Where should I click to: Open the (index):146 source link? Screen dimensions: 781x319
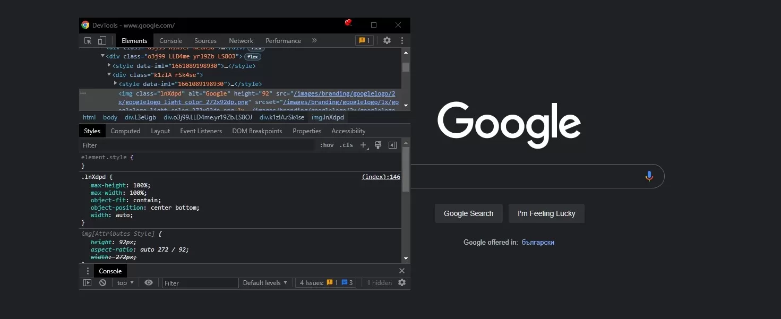381,177
